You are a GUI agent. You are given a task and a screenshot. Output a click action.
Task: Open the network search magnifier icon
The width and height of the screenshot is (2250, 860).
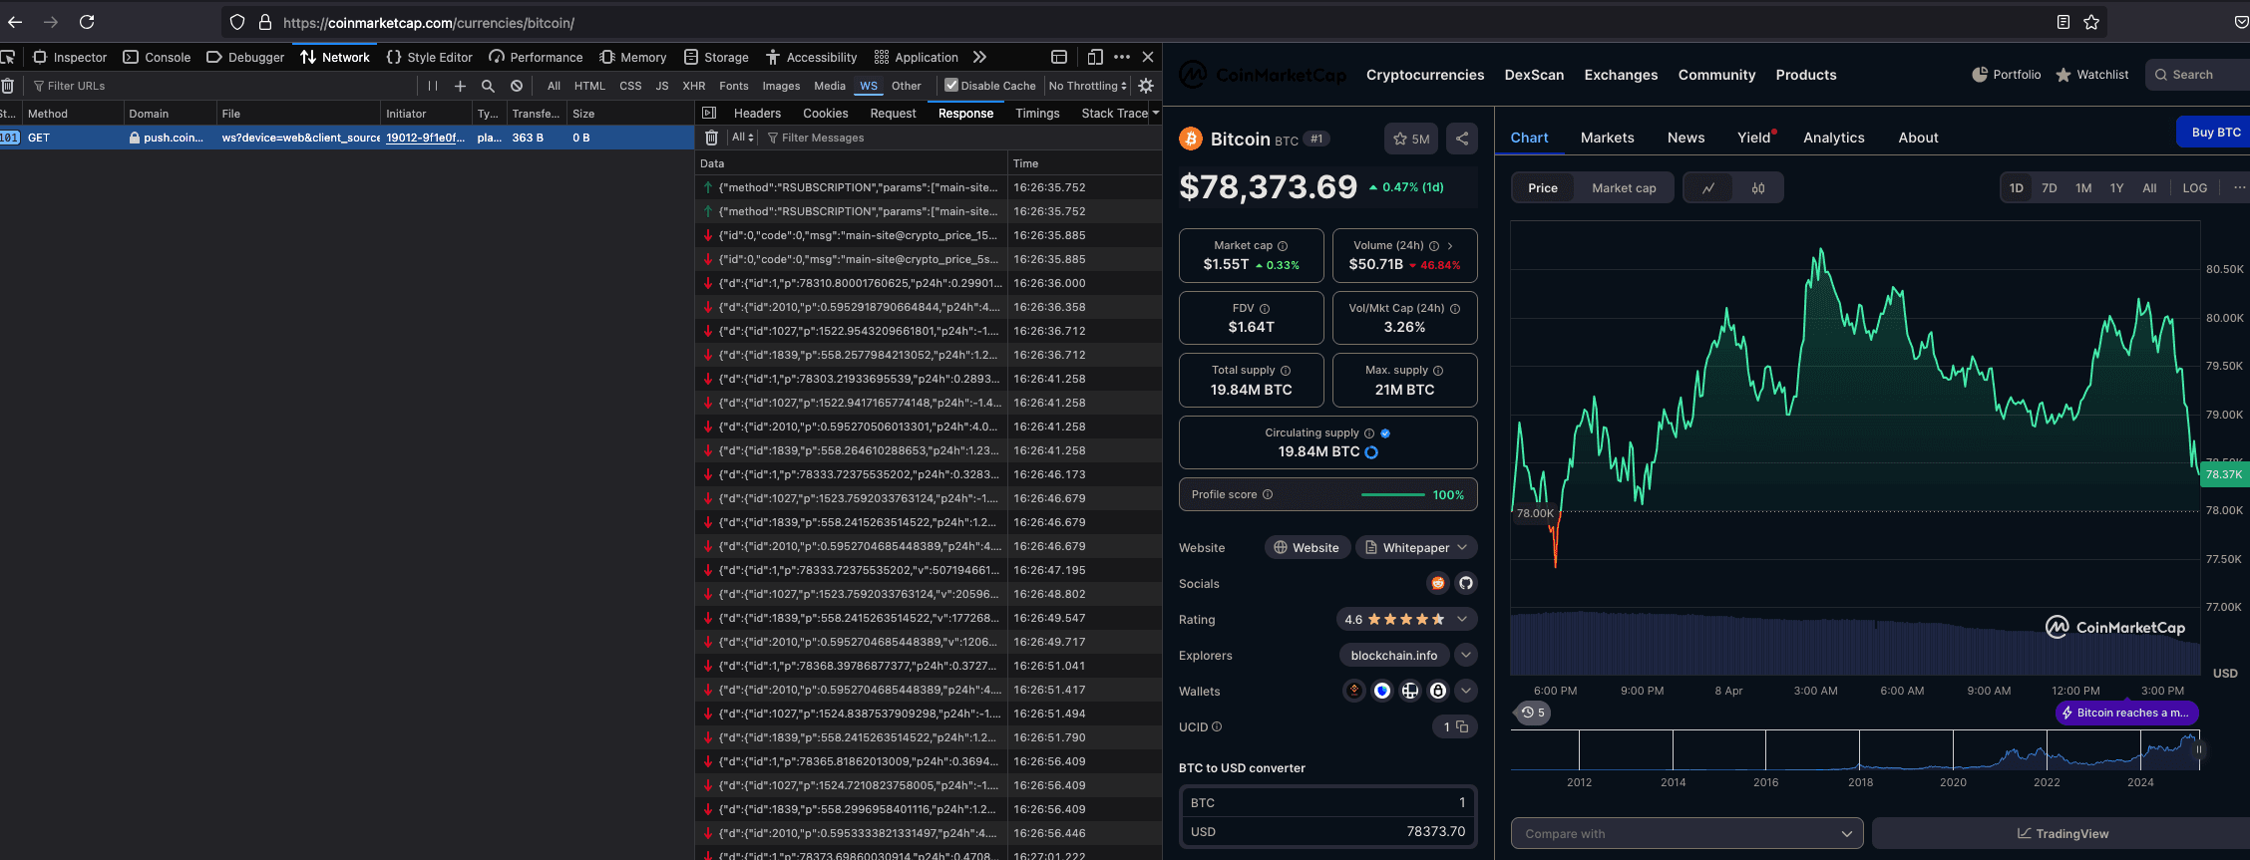click(x=488, y=86)
